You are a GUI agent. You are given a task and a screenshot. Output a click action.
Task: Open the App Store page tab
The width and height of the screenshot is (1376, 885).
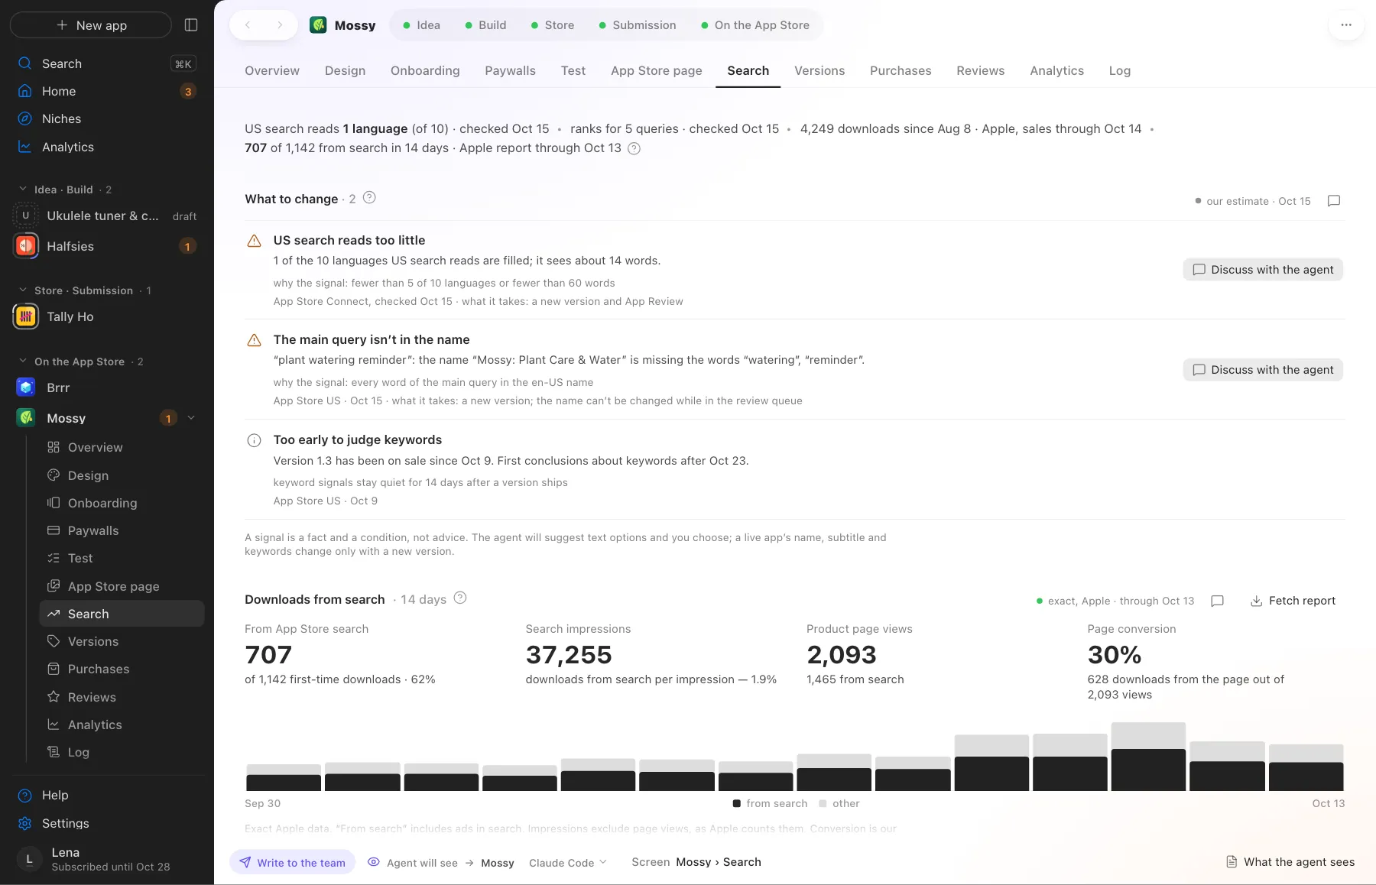(656, 70)
